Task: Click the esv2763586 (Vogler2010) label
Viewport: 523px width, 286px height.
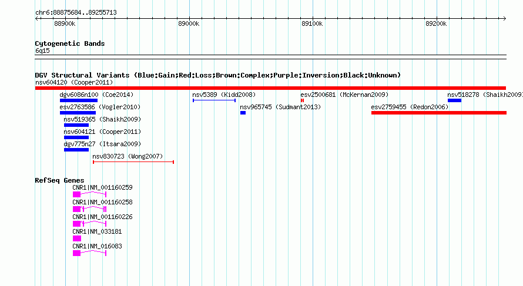Action: [x=100, y=107]
